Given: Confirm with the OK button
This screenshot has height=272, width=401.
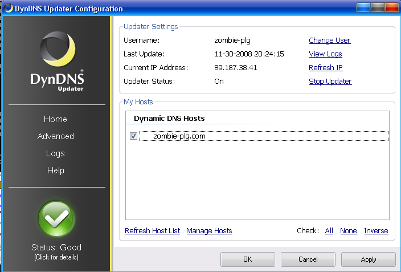Looking at the screenshot, I should (x=248, y=259).
